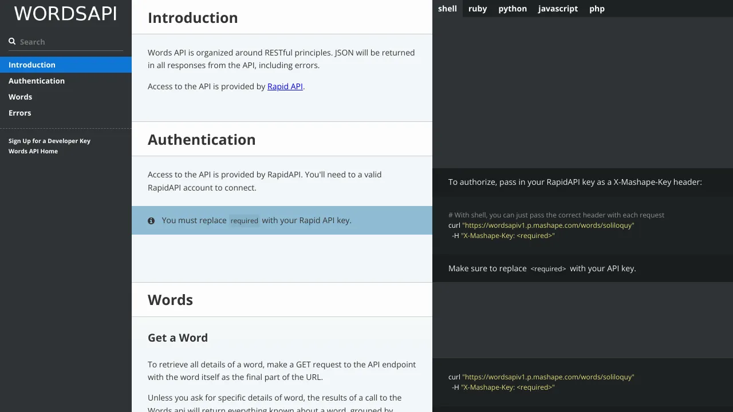Click the '# With shell' comment line
This screenshot has height=412, width=733.
(x=557, y=215)
